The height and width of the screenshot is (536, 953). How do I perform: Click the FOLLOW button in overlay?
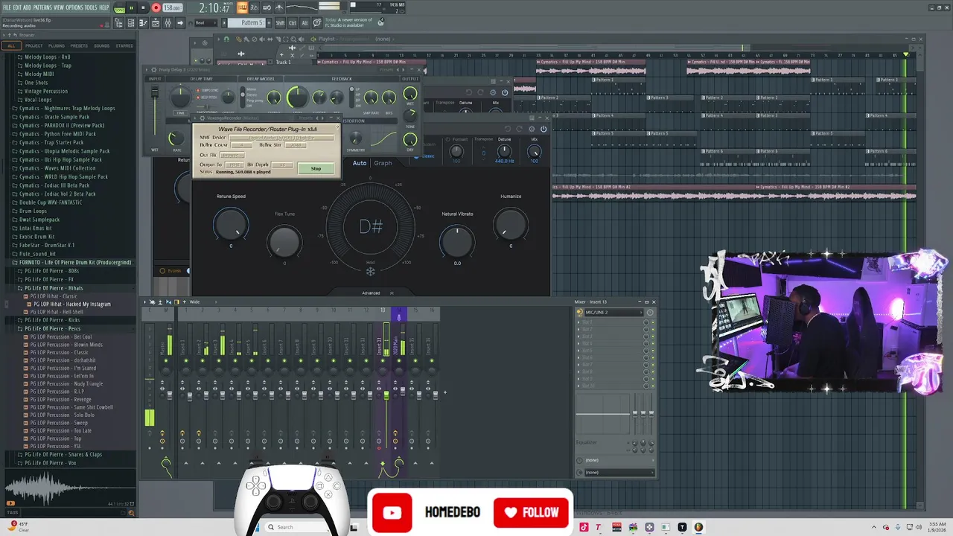tap(532, 512)
